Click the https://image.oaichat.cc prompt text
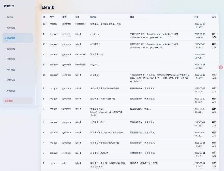Screen dimensions: 224x171 point(107,112)
